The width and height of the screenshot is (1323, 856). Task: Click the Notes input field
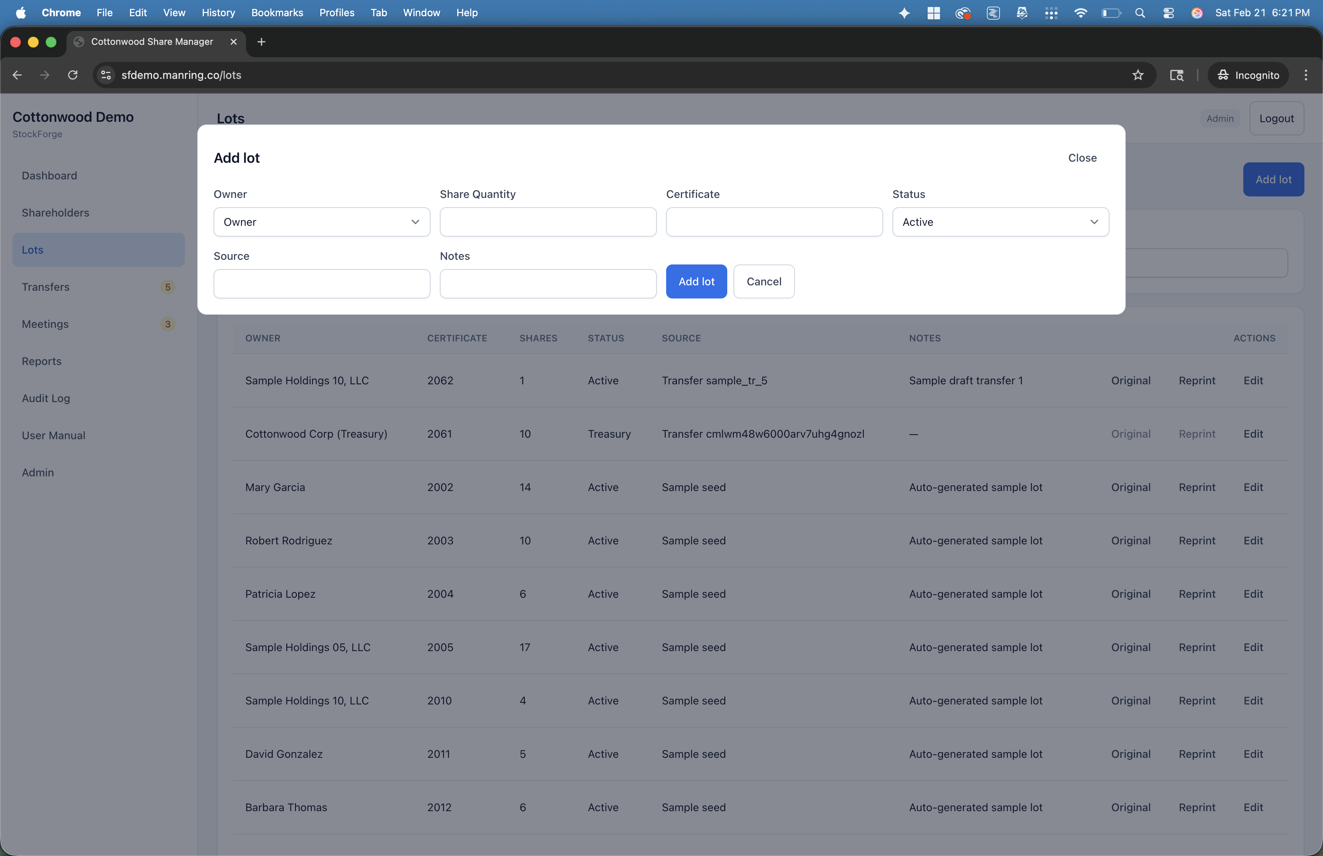(547, 284)
